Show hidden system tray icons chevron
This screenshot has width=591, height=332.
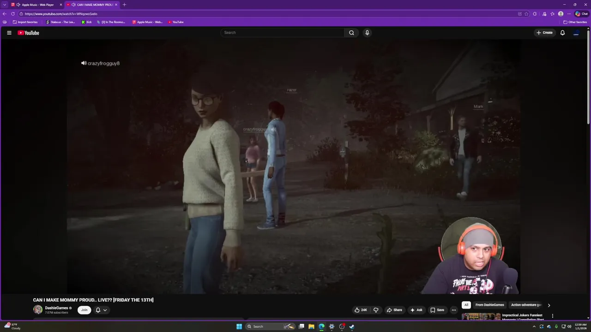[x=534, y=326]
